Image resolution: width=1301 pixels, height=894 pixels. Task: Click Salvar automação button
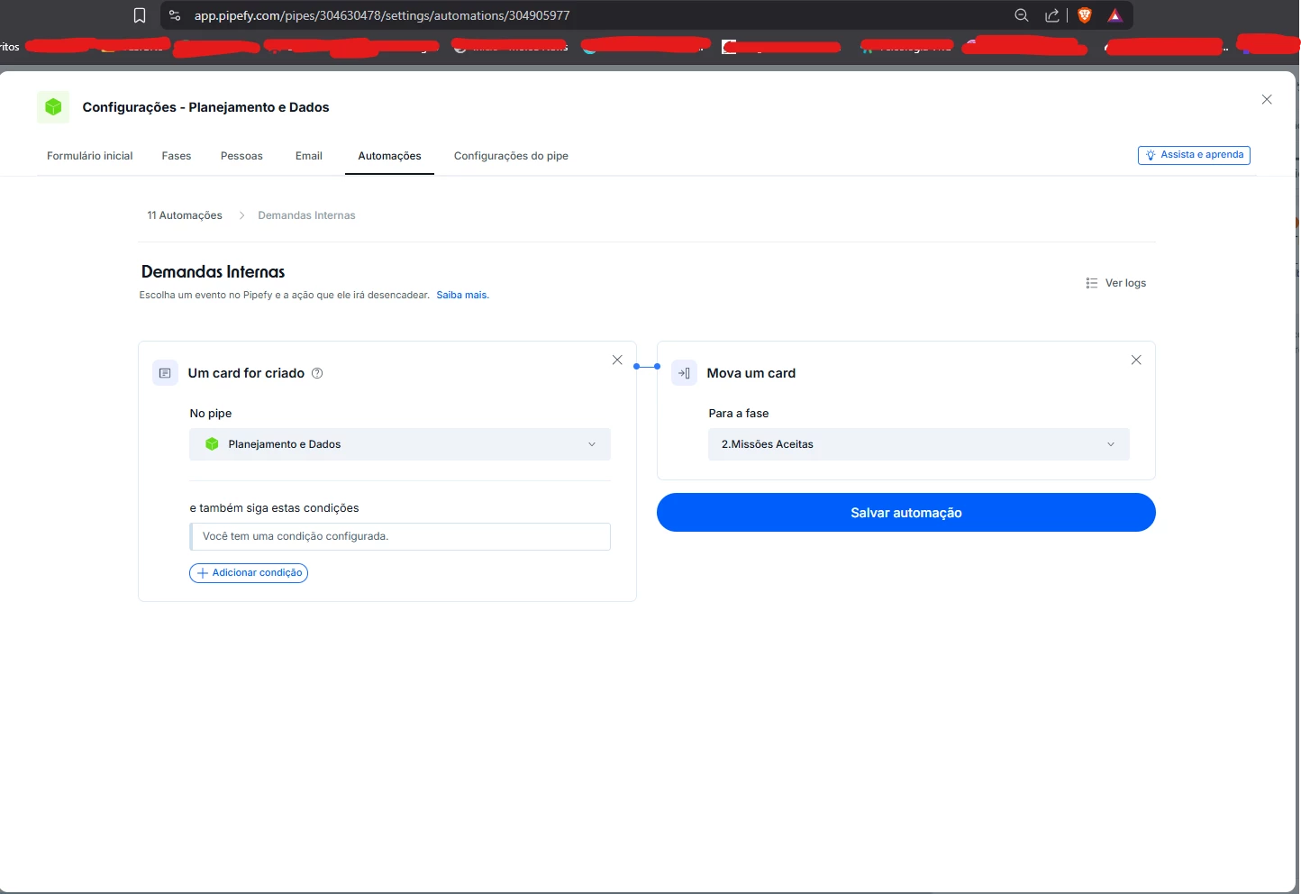coord(906,513)
